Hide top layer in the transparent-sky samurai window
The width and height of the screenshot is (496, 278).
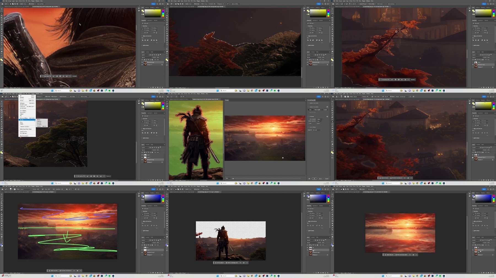[x=308, y=247]
